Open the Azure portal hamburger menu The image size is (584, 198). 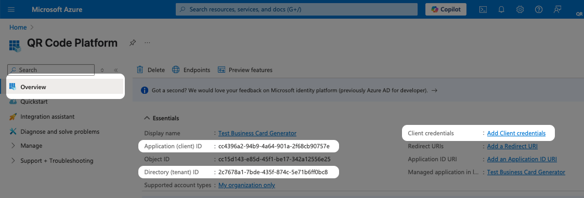click(11, 9)
